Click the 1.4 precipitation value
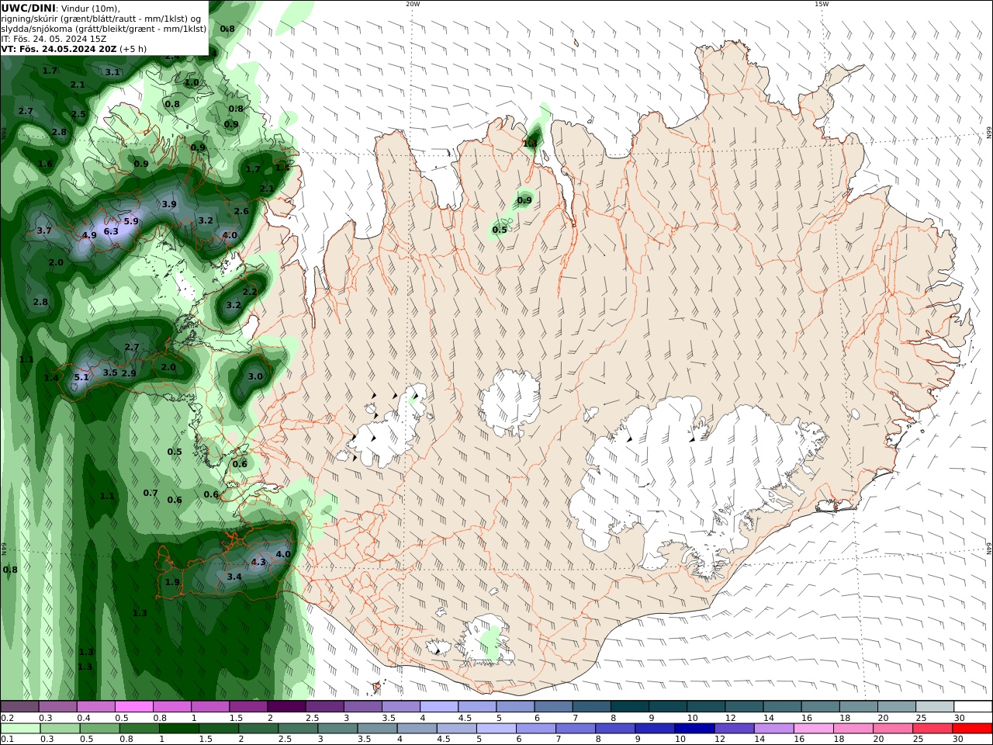 (x=51, y=378)
